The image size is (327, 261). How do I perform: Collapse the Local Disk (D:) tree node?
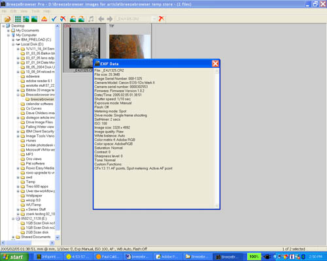[x=13, y=44]
